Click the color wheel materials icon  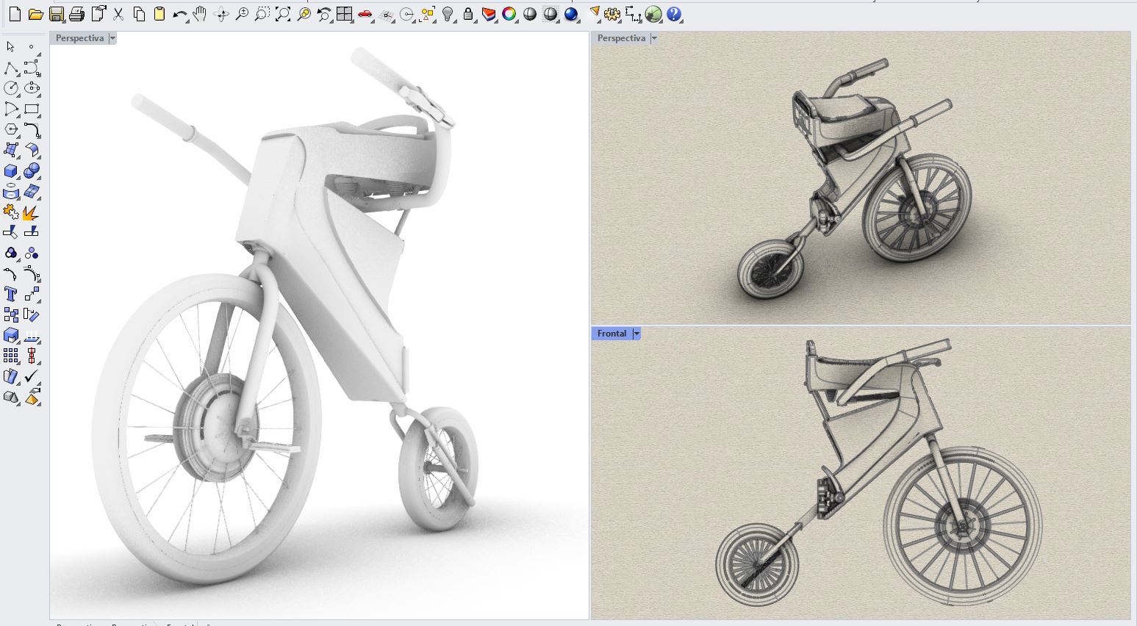pos(509,14)
